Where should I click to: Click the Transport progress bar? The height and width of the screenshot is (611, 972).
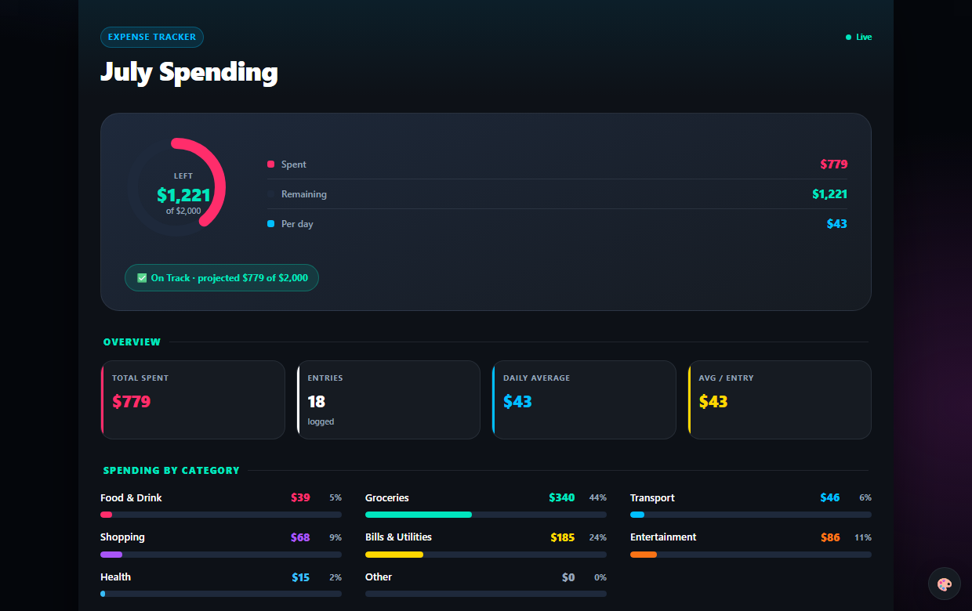click(751, 515)
